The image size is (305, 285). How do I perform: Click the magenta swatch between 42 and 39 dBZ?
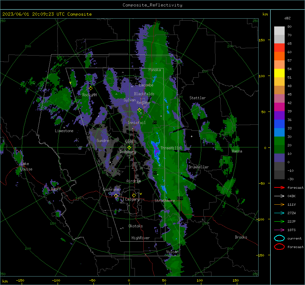(x=279, y=107)
